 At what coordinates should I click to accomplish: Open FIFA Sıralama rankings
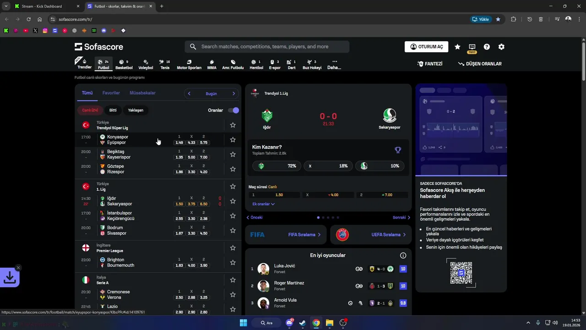(286, 235)
